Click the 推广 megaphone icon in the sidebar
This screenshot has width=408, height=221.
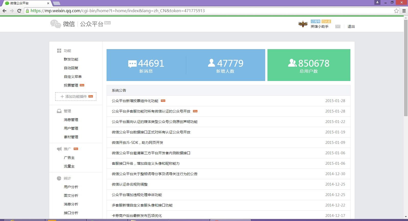pos(59,149)
